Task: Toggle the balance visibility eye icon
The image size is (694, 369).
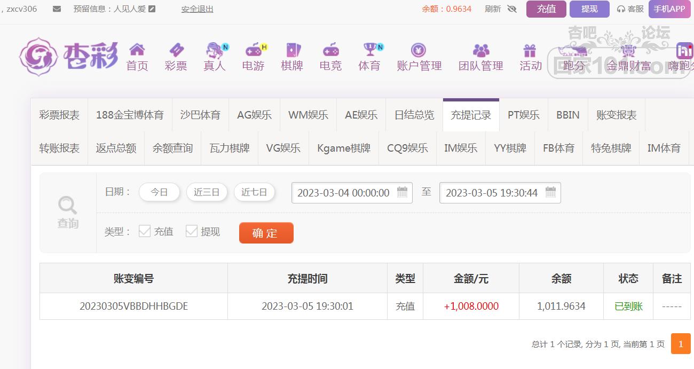Action: 512,9
